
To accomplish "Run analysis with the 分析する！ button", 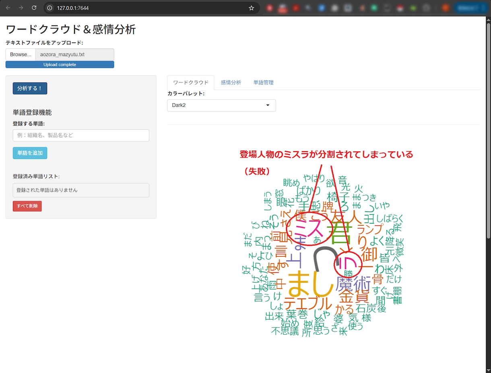I will 30,88.
